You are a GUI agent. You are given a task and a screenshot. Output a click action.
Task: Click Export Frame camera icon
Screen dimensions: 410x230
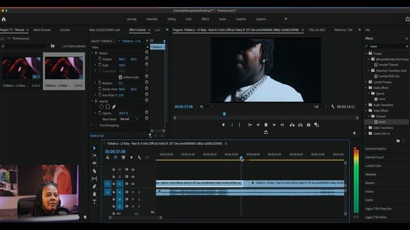coord(309,125)
